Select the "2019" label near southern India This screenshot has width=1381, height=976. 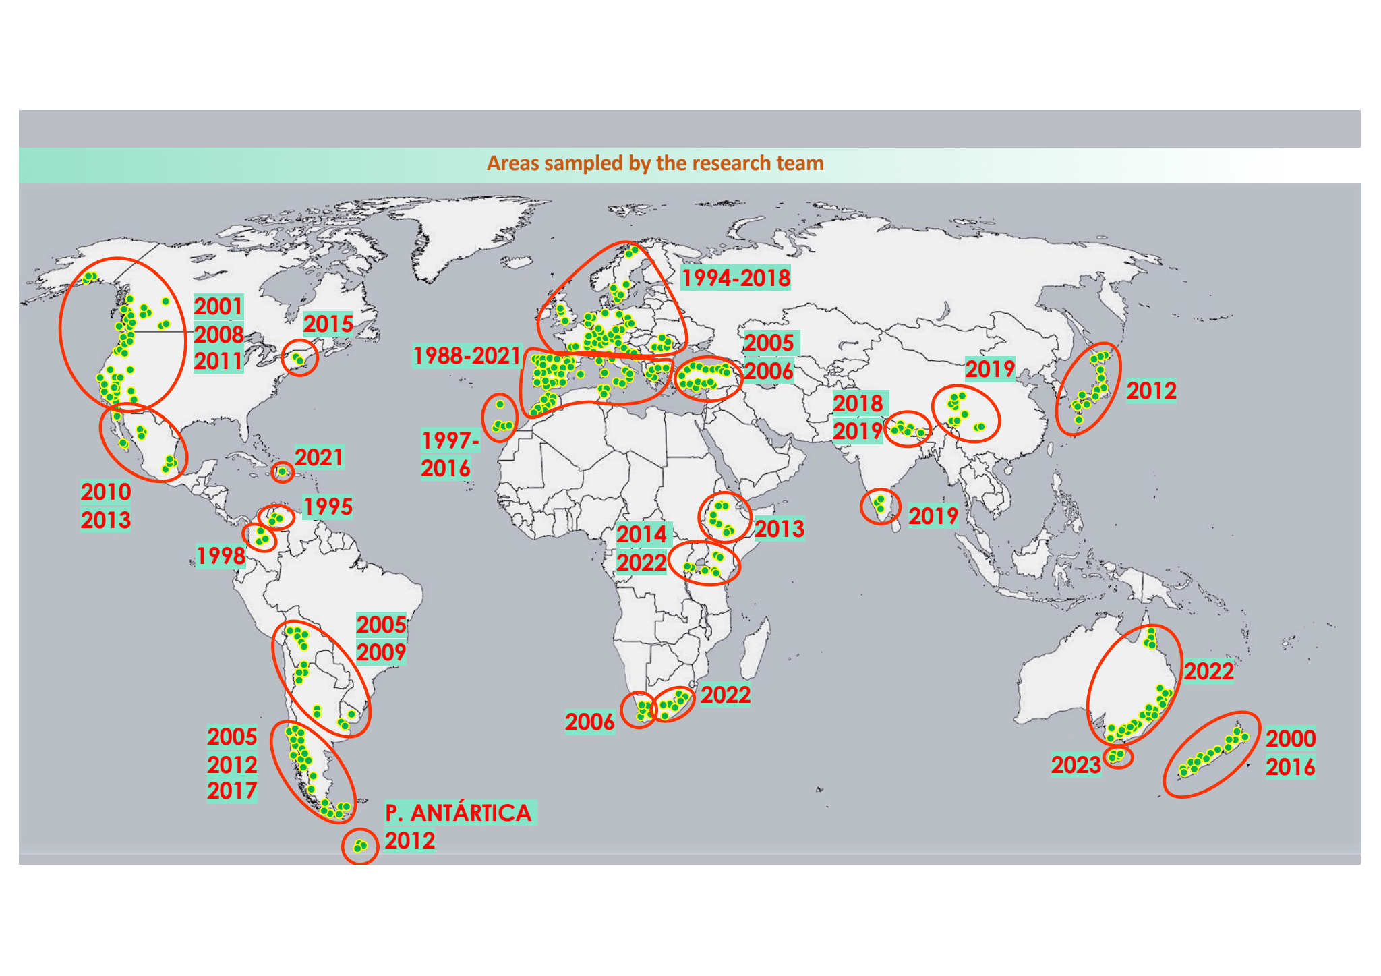(x=933, y=516)
